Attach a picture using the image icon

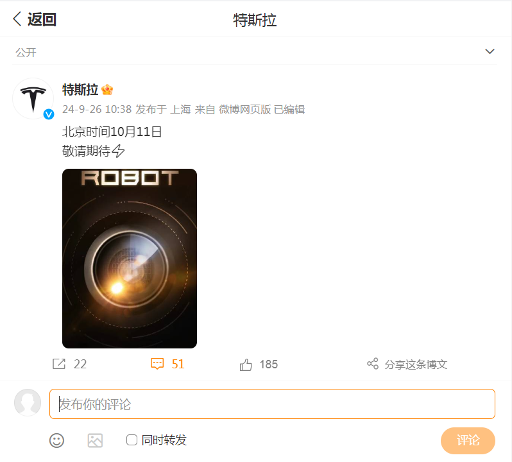click(x=95, y=440)
